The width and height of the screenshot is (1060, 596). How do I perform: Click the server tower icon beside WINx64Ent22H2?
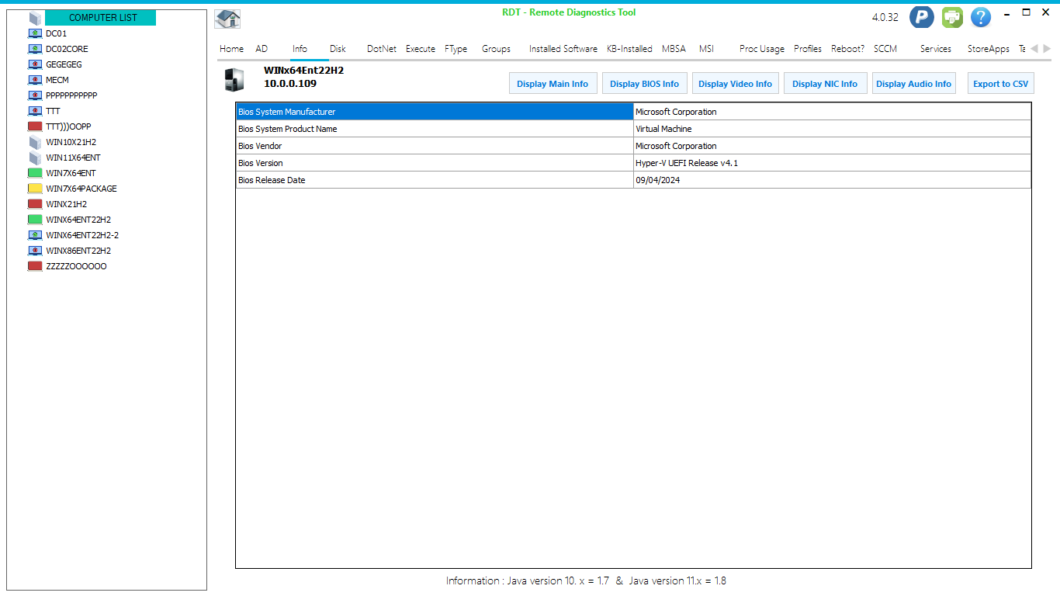(234, 79)
